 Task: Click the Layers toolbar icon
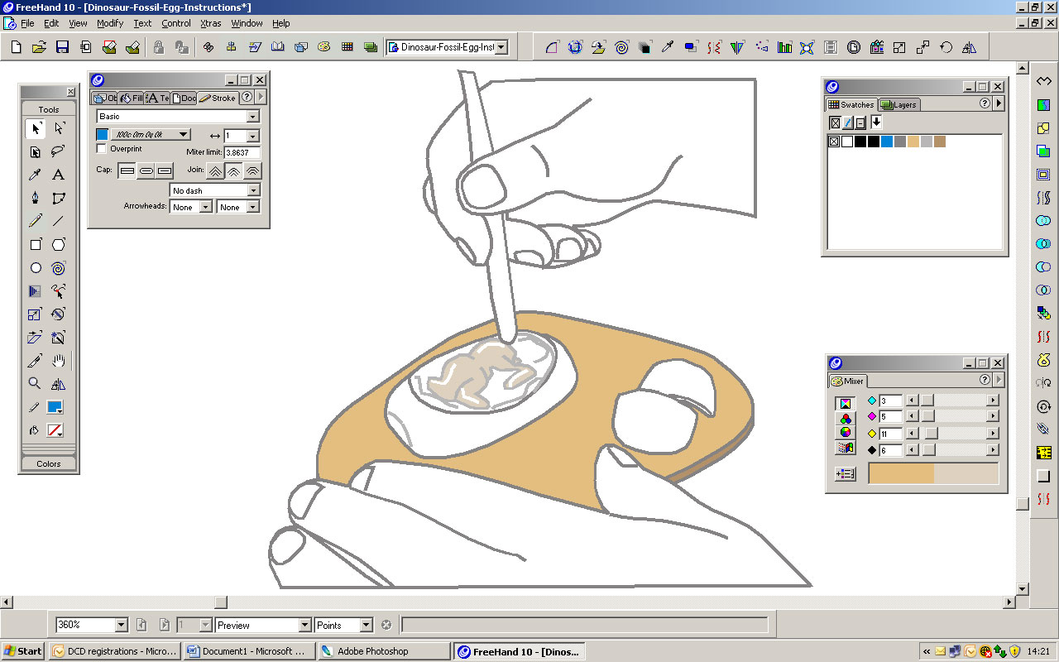coord(371,47)
